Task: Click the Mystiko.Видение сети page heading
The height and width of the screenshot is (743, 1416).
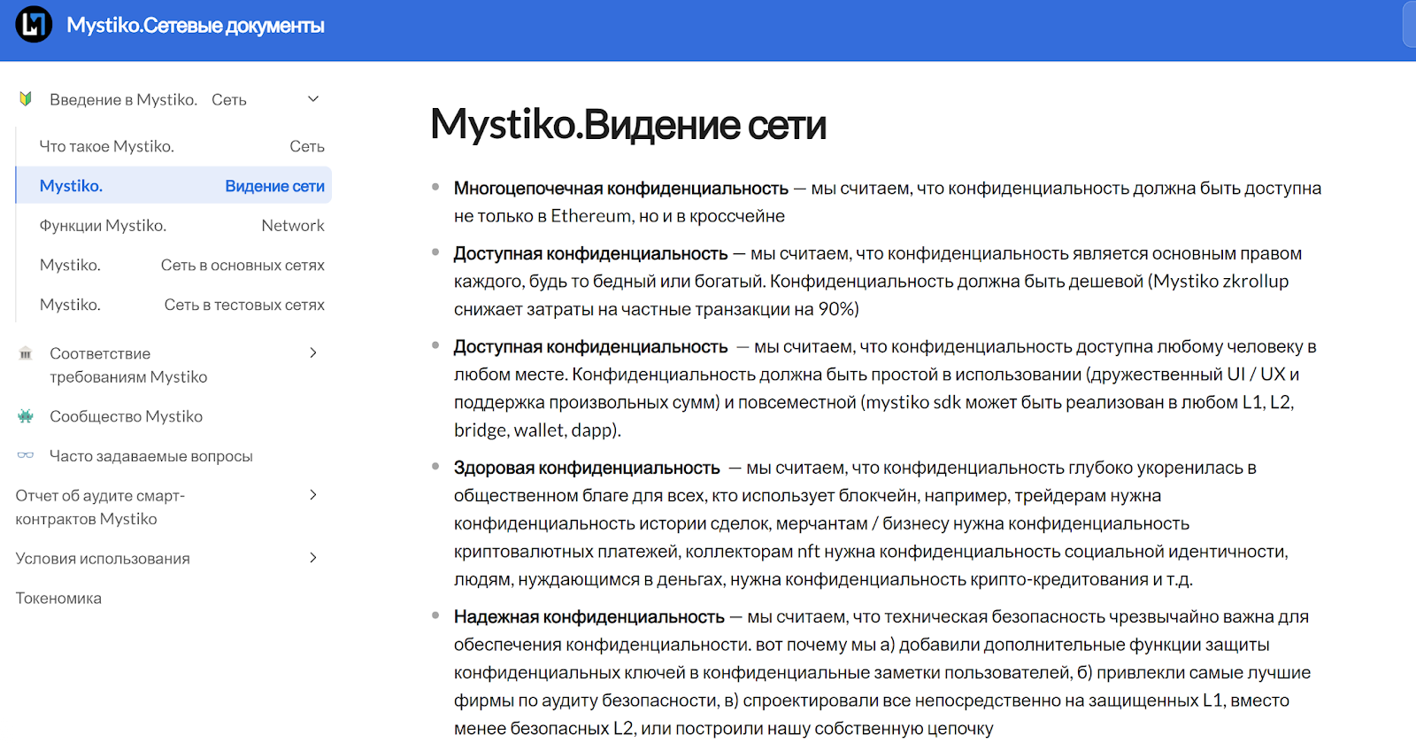Action: (628, 125)
